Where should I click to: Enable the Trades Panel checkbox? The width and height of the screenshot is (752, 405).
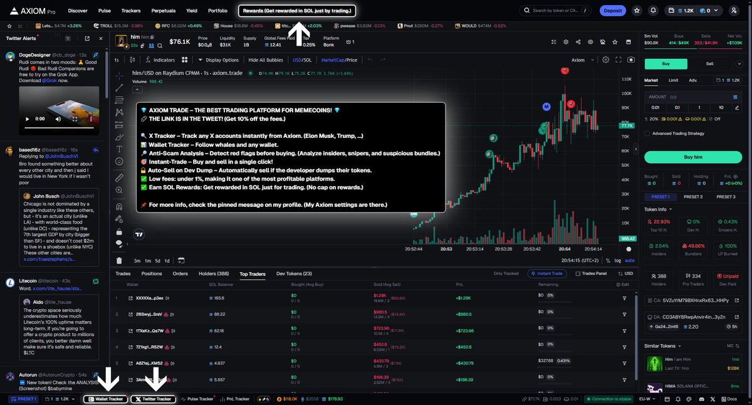(x=591, y=274)
